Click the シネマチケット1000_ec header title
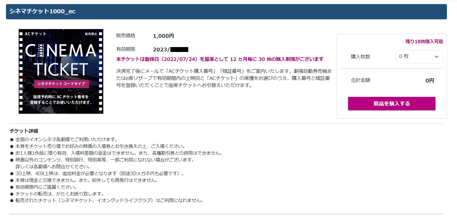Viewport: 457px width, 216px height. [x=42, y=11]
